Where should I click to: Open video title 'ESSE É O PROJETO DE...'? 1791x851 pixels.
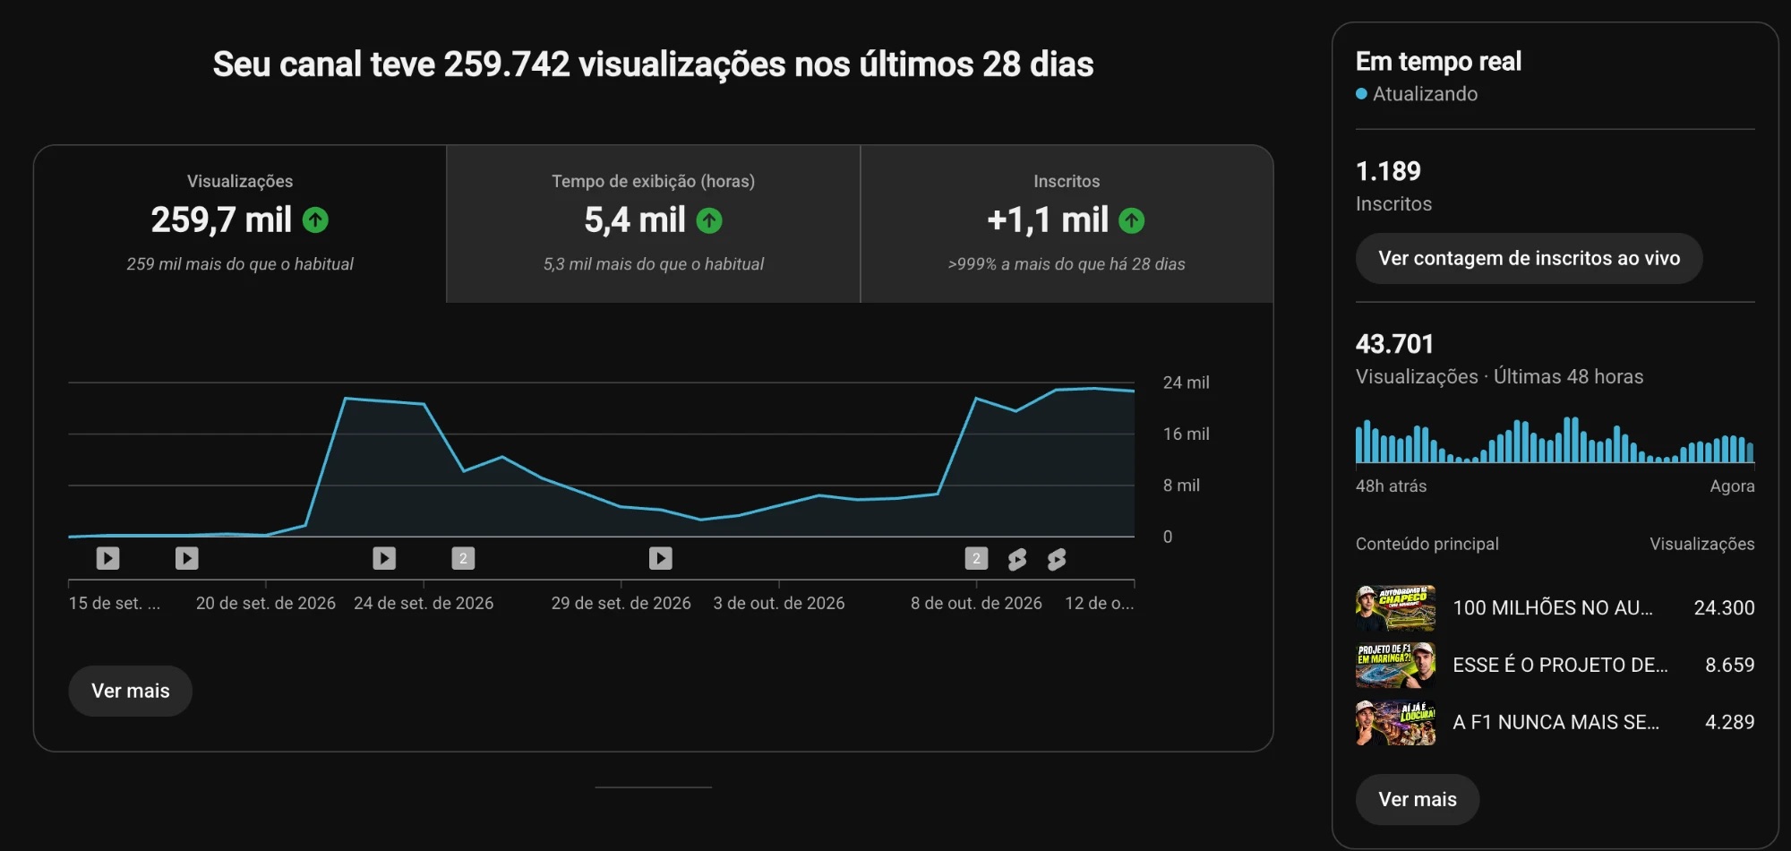[x=1560, y=665]
